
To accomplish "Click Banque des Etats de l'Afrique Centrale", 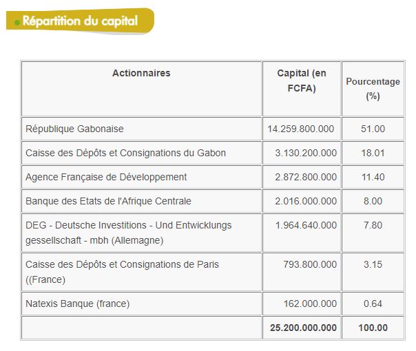I will click(108, 201).
